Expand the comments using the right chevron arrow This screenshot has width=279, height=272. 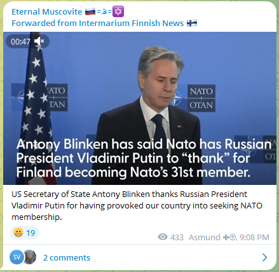[x=264, y=257]
